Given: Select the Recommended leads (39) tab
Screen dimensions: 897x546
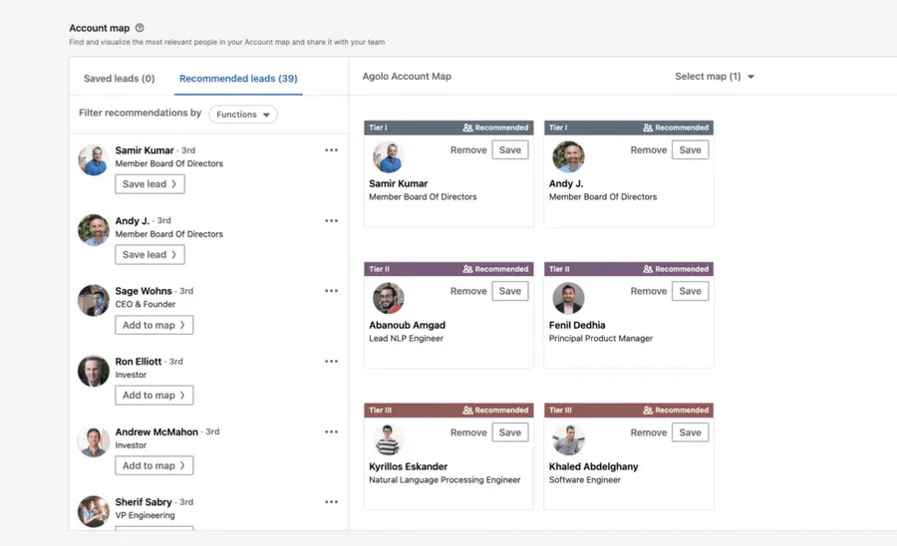Looking at the screenshot, I should (238, 79).
